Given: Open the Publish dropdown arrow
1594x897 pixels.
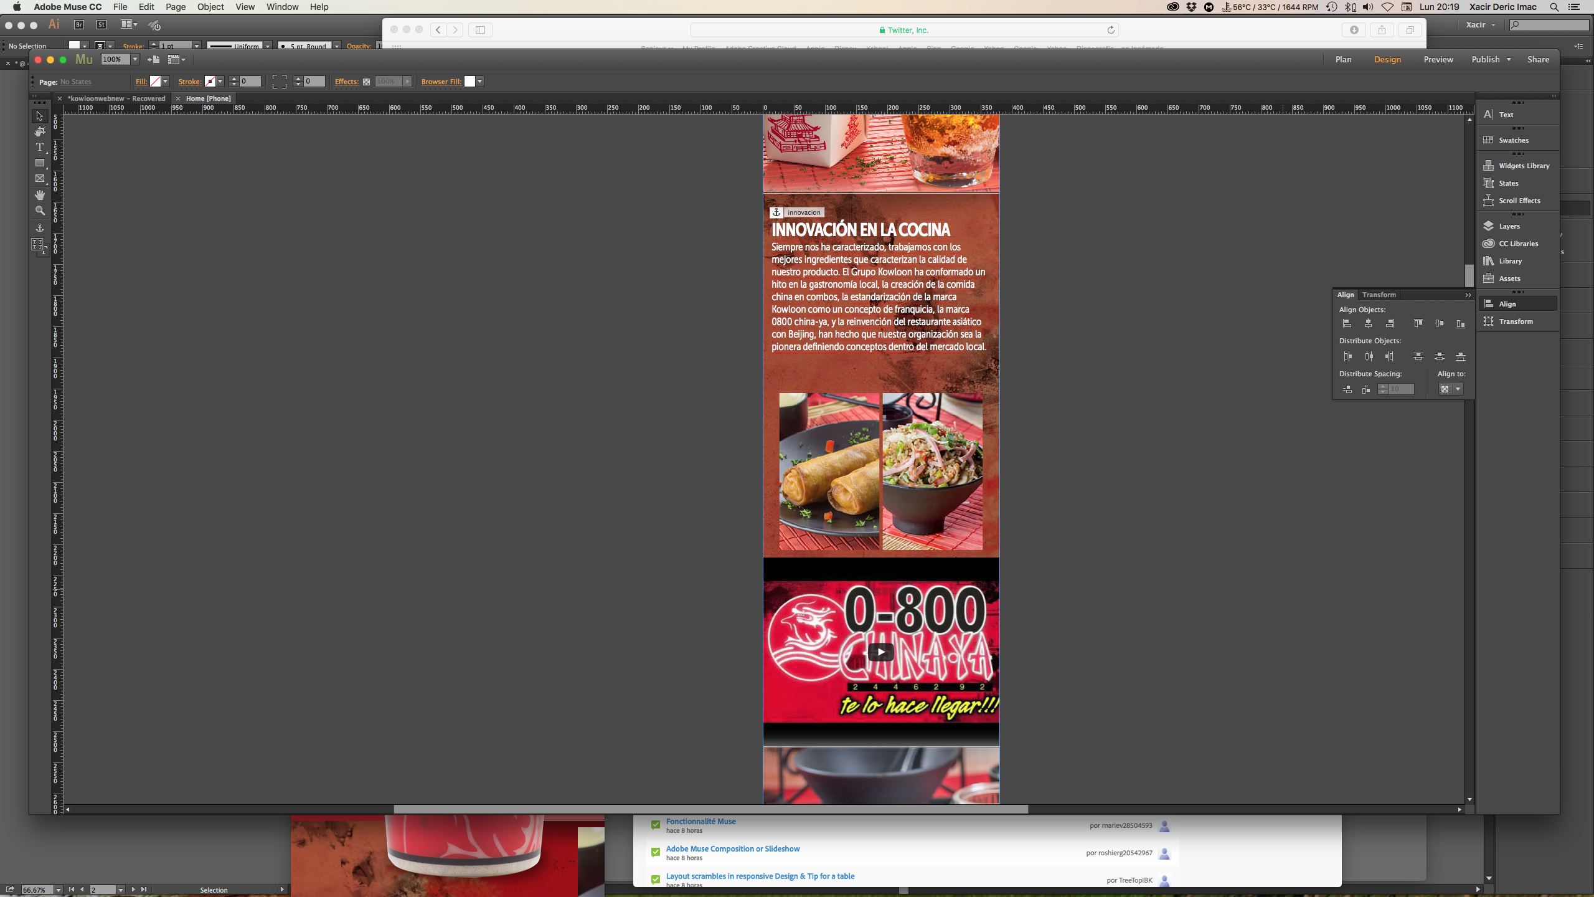Looking at the screenshot, I should [1509, 59].
